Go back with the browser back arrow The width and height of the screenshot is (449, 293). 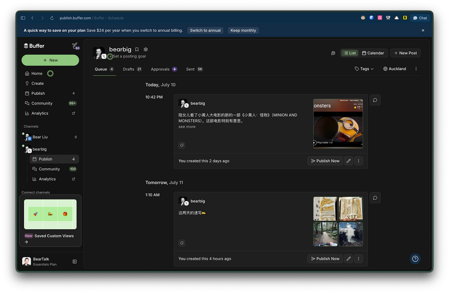tap(32, 18)
